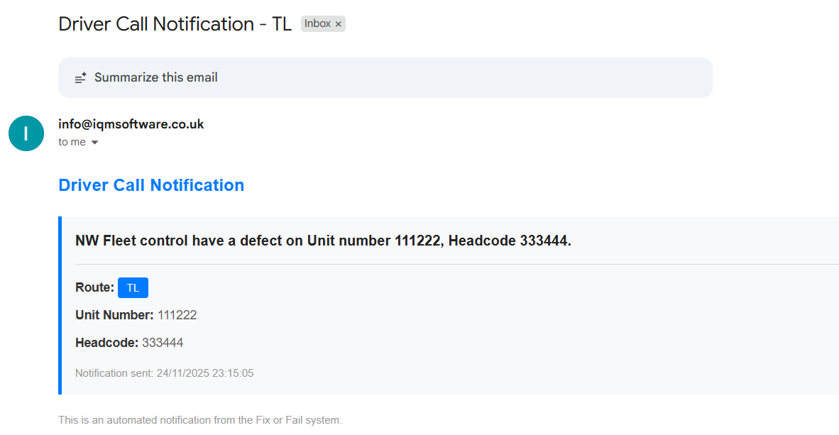Click the Inbox label chip
The height and width of the screenshot is (435, 839).
(317, 24)
